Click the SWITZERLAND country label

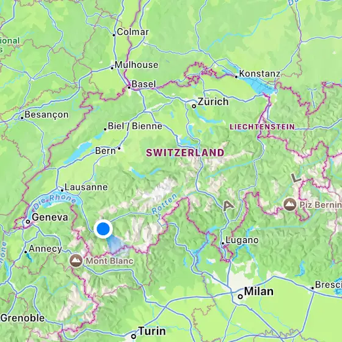(x=185, y=153)
